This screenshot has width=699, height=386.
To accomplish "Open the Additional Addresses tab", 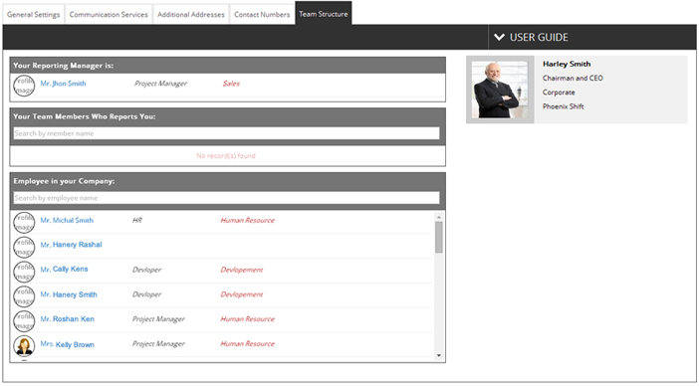I will (191, 14).
